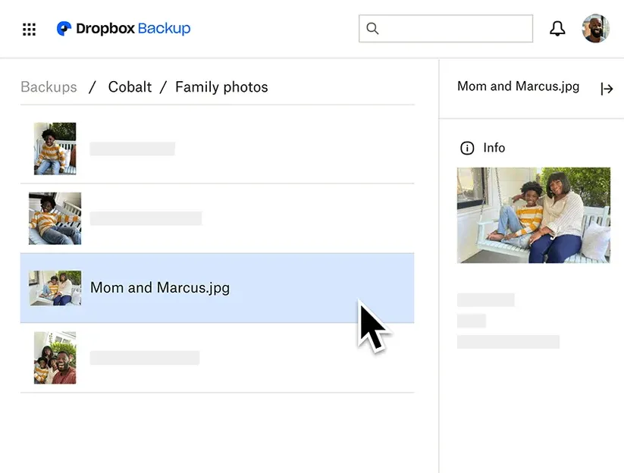
Task: Focus the search input field
Action: (446, 28)
